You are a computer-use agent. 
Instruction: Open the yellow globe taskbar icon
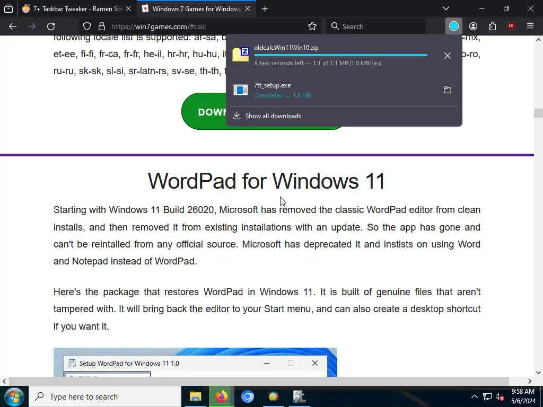[274, 396]
